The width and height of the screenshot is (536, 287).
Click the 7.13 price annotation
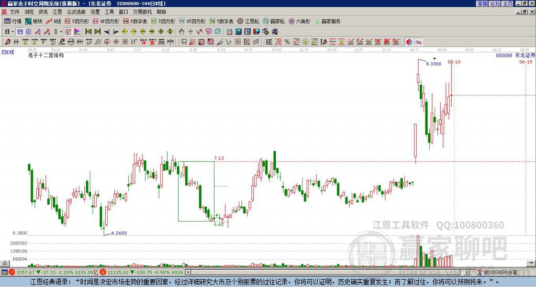[x=219, y=158]
